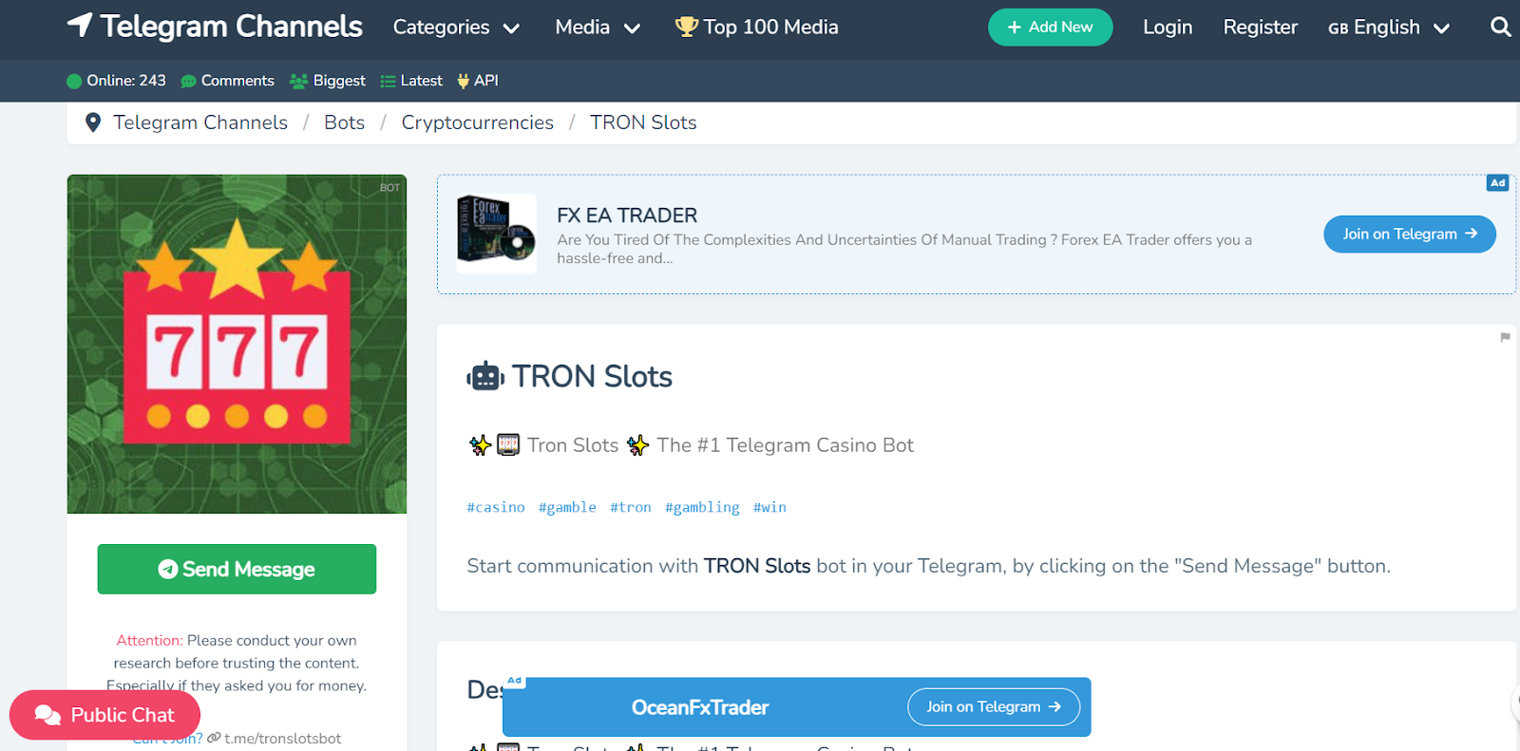Viewport: 1520px width, 751px height.
Task: Click the Ad badge on FX EA TRADER
Action: click(x=1497, y=183)
